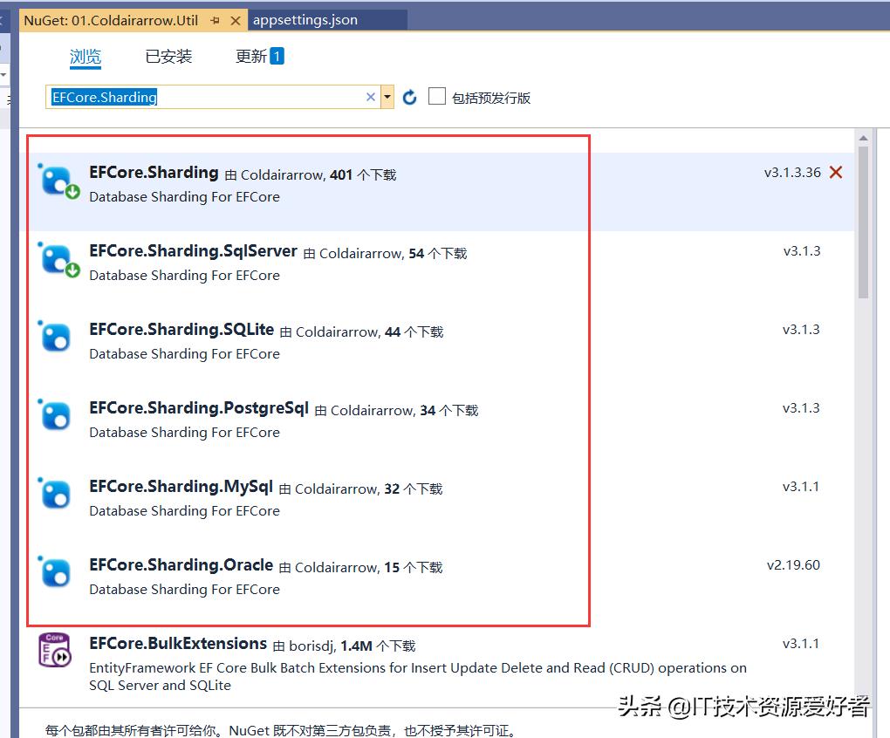Click the EFCore.Sharding package icon
This screenshot has width=890, height=738.
pos(56,181)
